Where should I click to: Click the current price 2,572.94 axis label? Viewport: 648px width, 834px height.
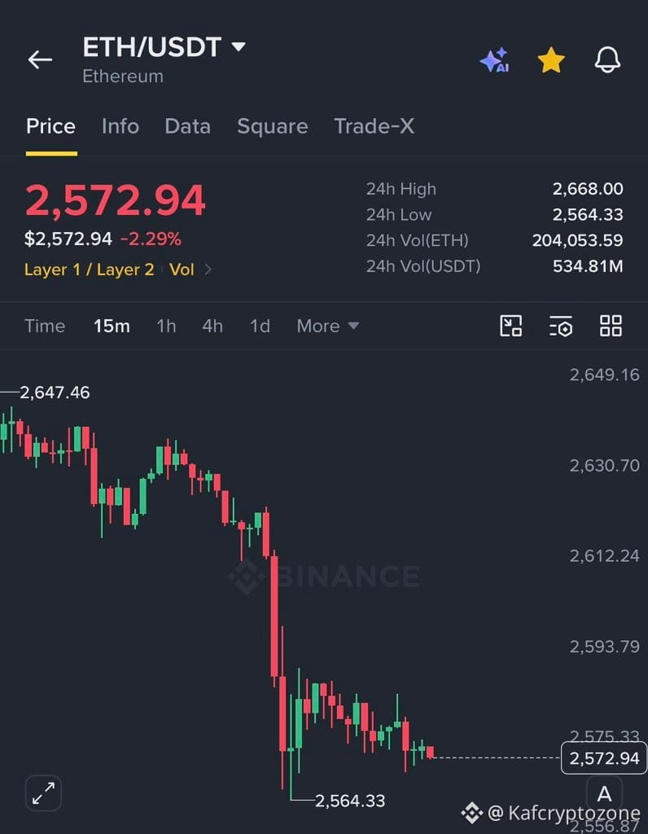(604, 758)
